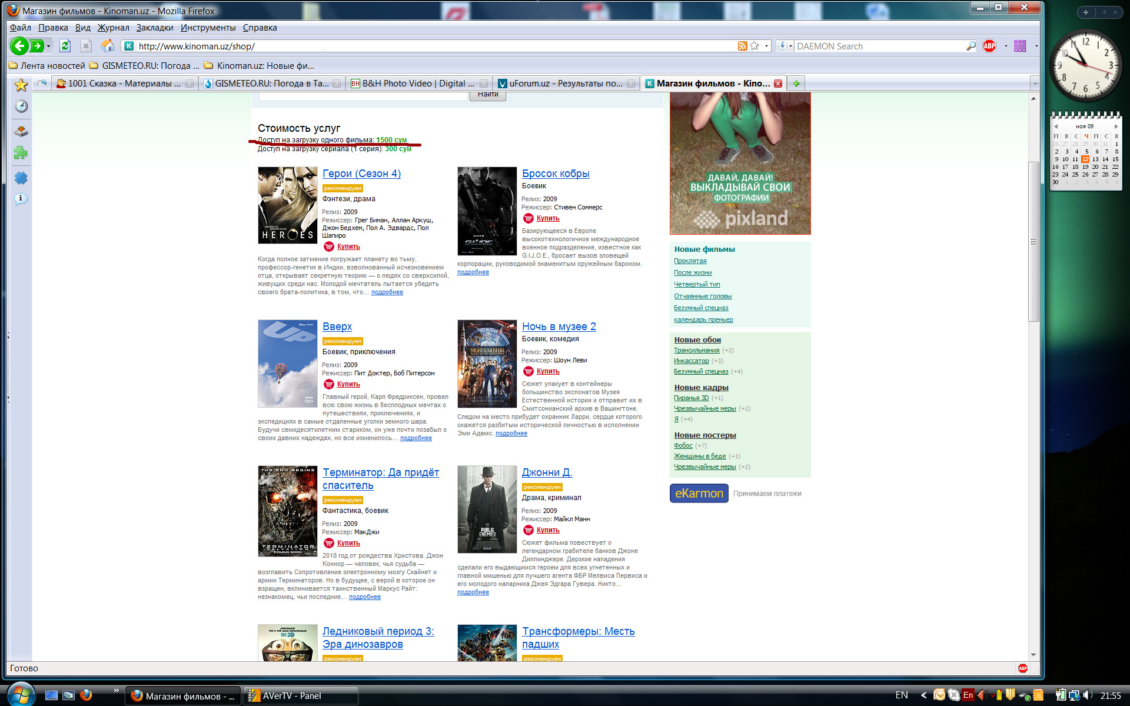Screen dimensions: 1130x706
Task: Bookmark page with the address bar star
Action: (755, 46)
